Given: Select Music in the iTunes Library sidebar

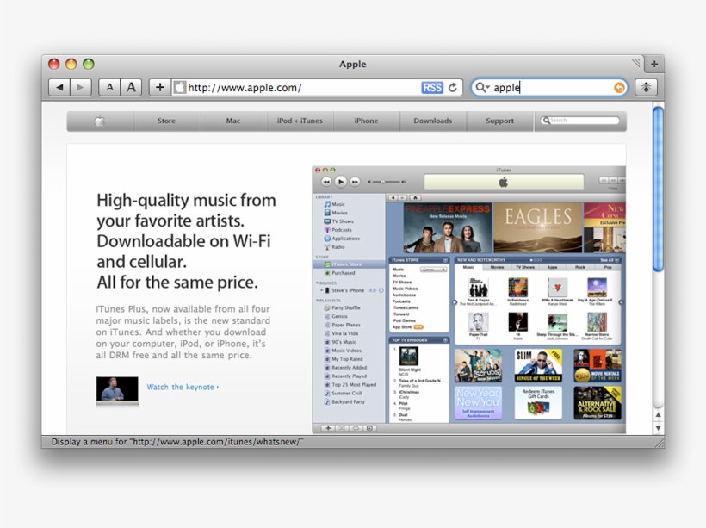Looking at the screenshot, I should point(335,204).
